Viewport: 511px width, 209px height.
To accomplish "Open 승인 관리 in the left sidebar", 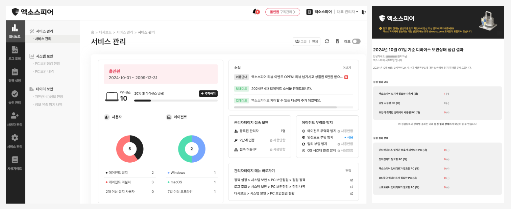I will (15, 97).
